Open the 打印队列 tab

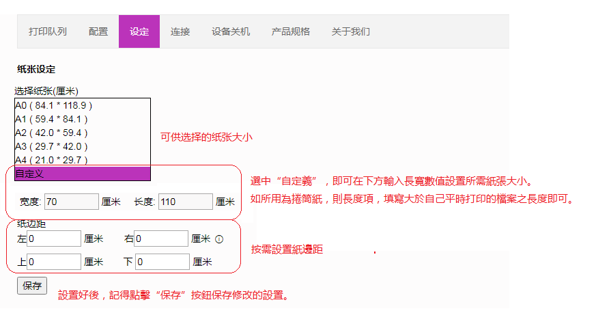pos(48,31)
